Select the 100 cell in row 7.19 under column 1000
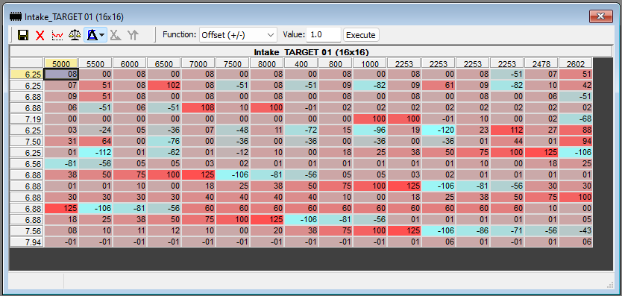This screenshot has height=296, width=622. [x=370, y=119]
